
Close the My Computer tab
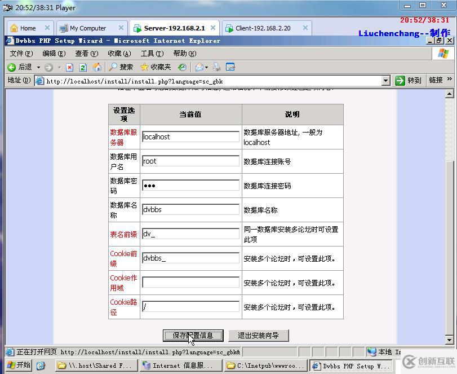click(121, 28)
